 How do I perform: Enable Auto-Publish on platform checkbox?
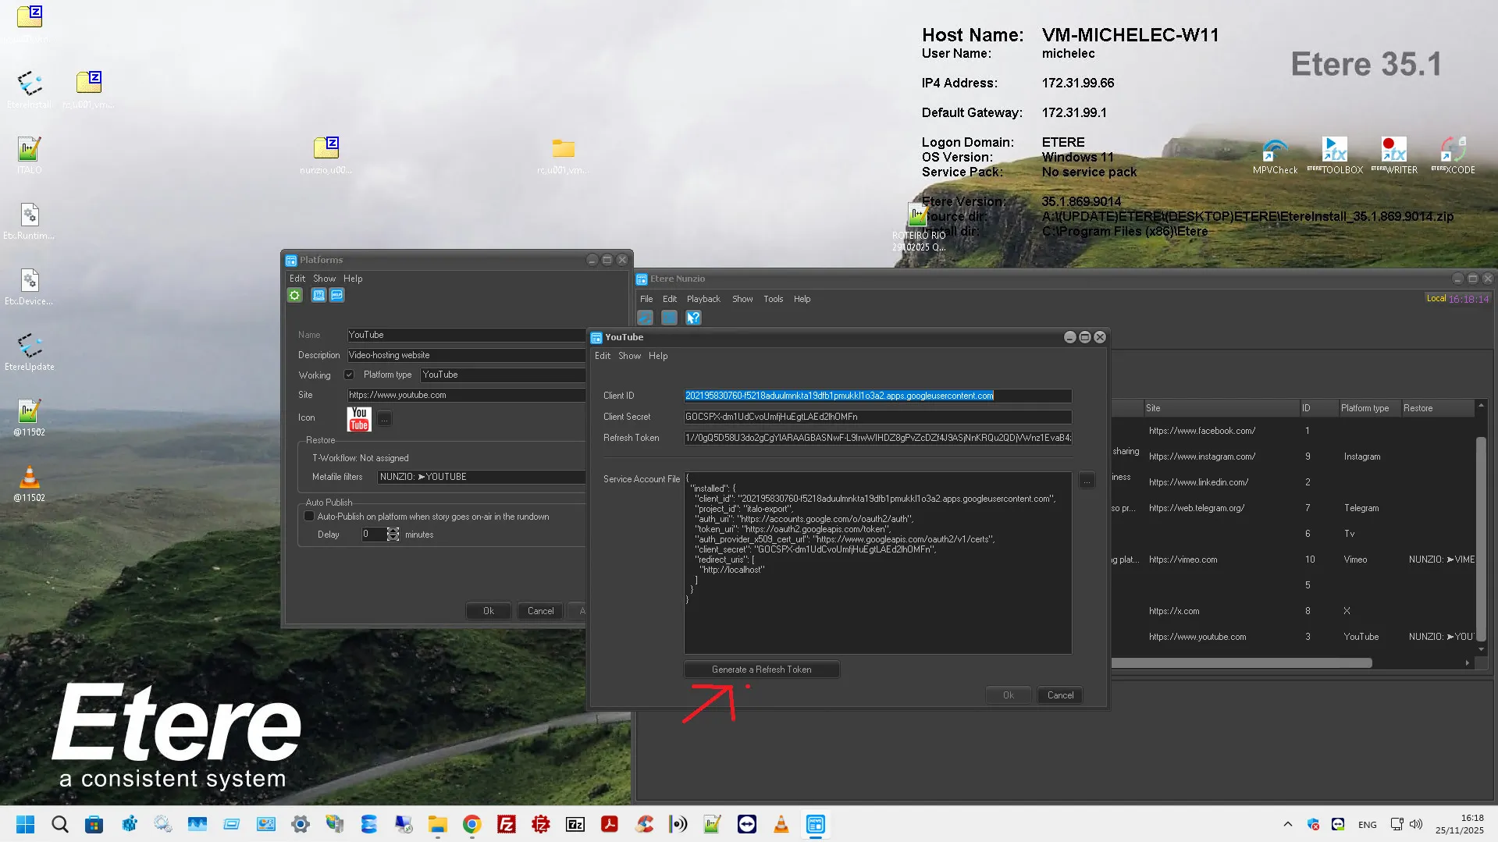tap(309, 517)
